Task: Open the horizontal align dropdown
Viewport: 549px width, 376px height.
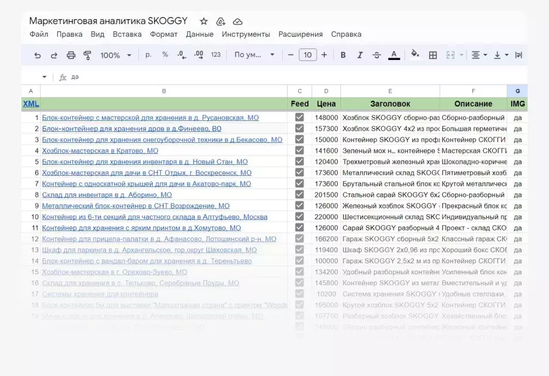Action: [x=479, y=55]
